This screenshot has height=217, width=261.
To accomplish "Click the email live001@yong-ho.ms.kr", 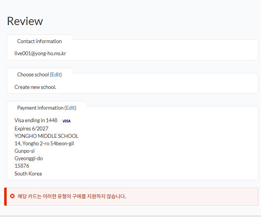I will 40,53.
